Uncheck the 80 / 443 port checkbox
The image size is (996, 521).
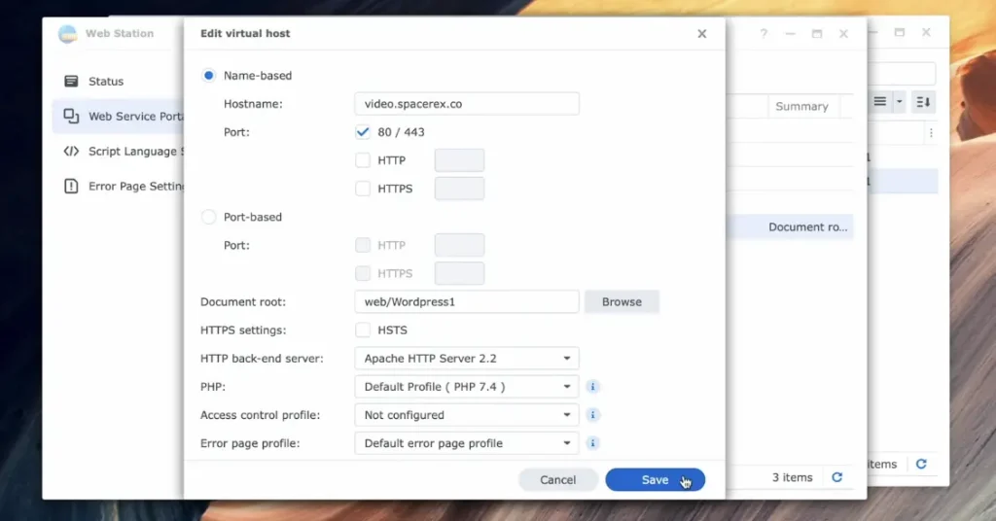coord(363,132)
